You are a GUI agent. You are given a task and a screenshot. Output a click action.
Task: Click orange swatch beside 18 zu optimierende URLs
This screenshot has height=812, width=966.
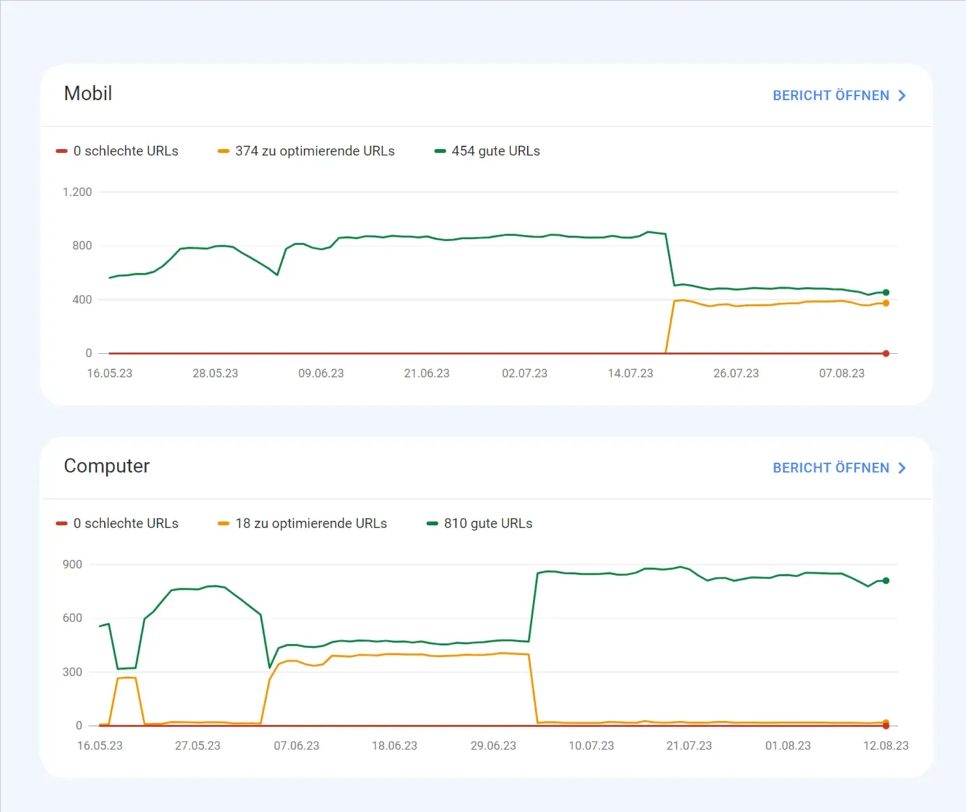coord(223,523)
